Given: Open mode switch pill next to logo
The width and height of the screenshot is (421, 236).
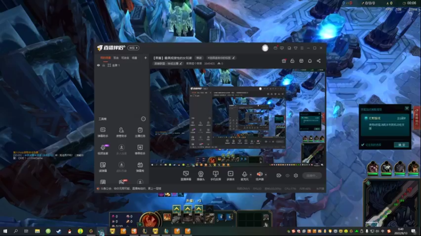Looking at the screenshot, I should [133, 48].
